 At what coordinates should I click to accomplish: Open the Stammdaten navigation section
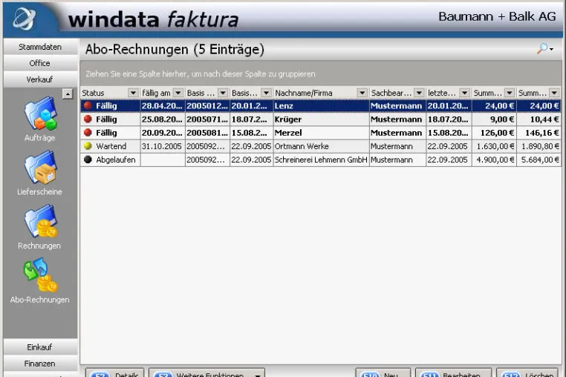tap(40, 47)
